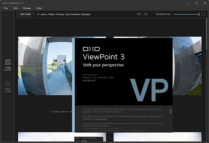209x143 pixels.
Task: Maximize the DxO ViewPoint window
Action: coord(196,3)
